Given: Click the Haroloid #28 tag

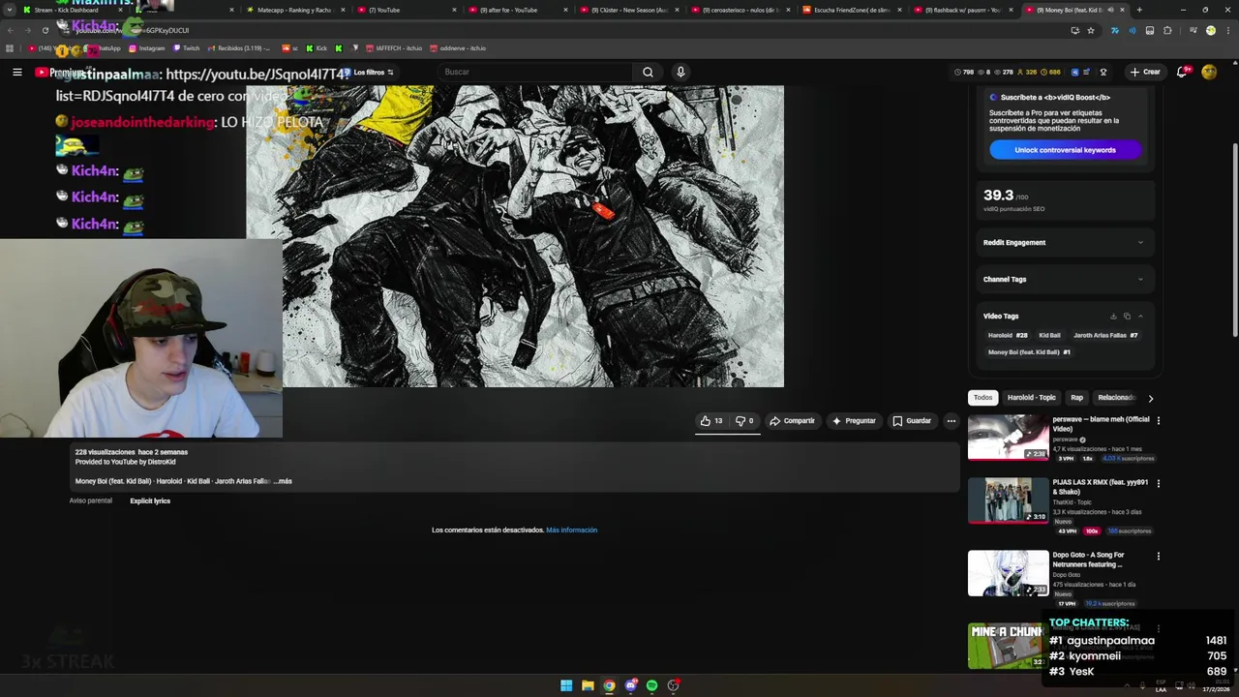Looking at the screenshot, I should click(x=1007, y=336).
